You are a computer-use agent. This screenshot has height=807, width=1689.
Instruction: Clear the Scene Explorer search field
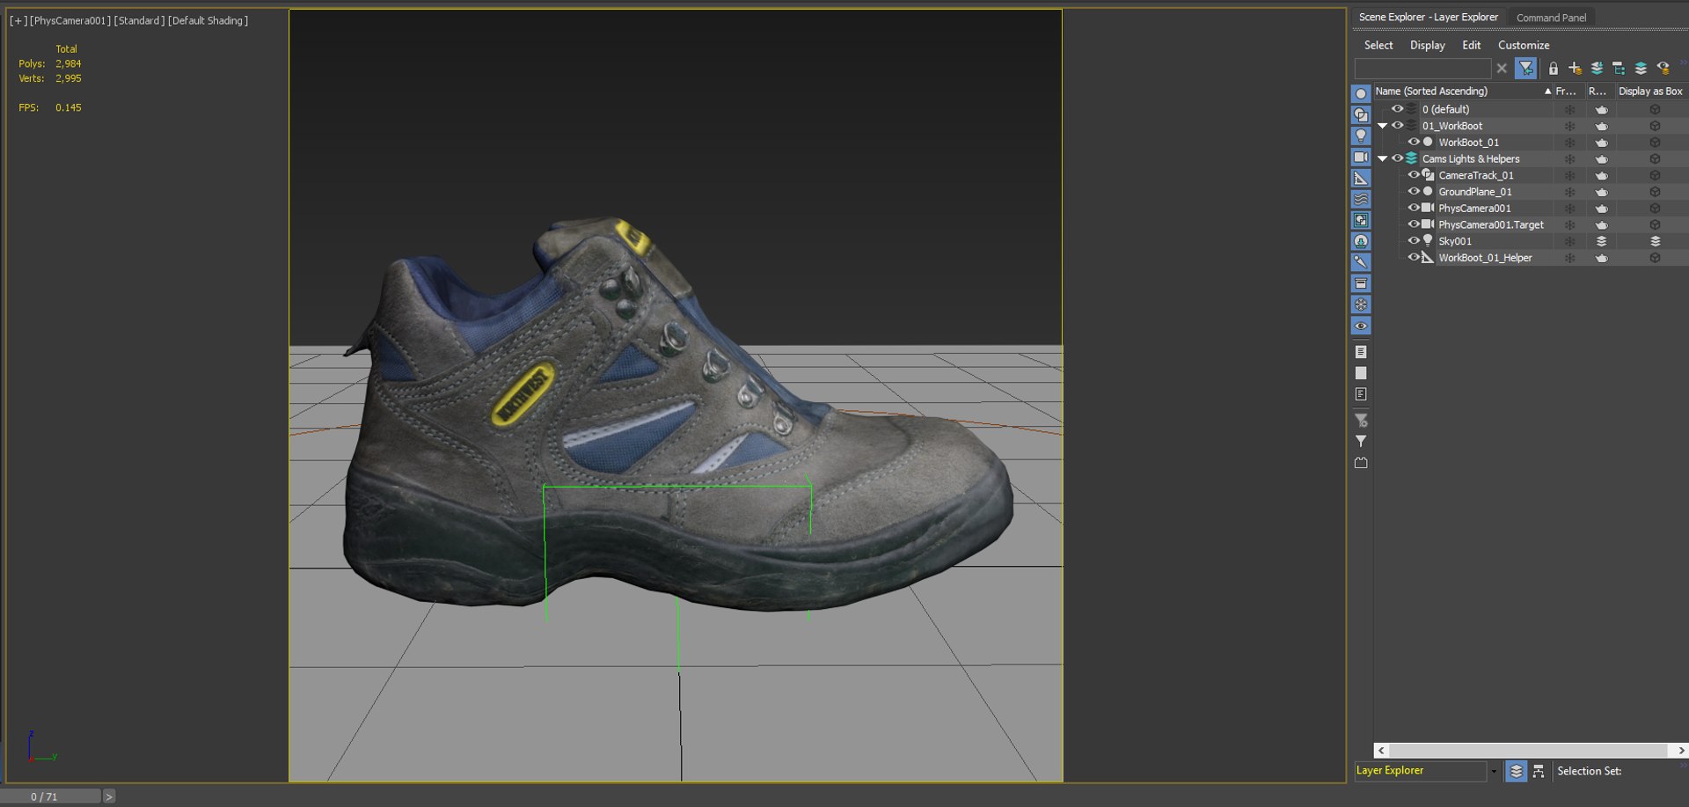(x=1502, y=68)
